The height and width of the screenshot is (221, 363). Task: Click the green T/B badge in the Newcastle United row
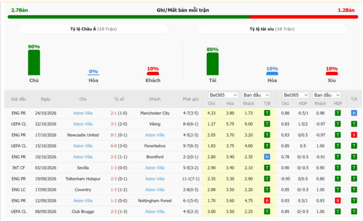(267, 135)
